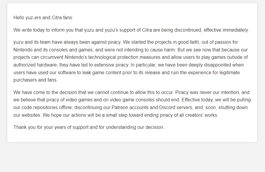Click the greeting line 'Hello yuz-ers and Citra fans:'

pyautogui.click(x=43, y=18)
